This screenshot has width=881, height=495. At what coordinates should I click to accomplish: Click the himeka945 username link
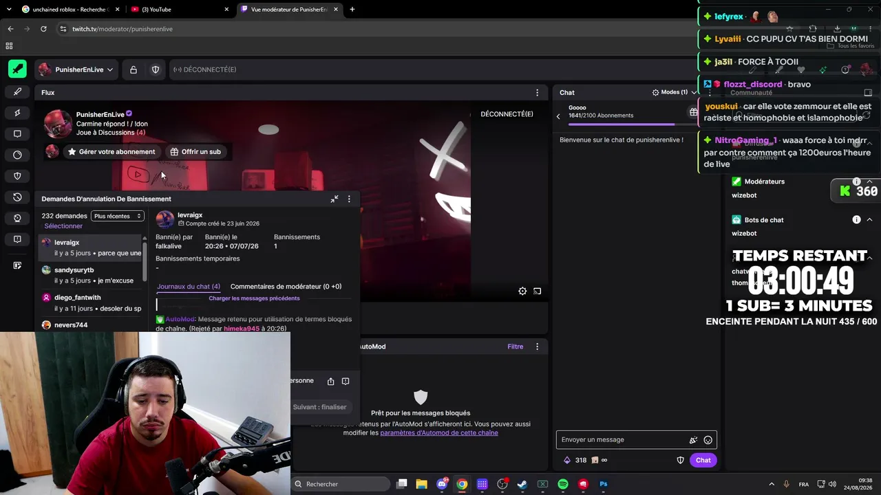pyautogui.click(x=242, y=329)
